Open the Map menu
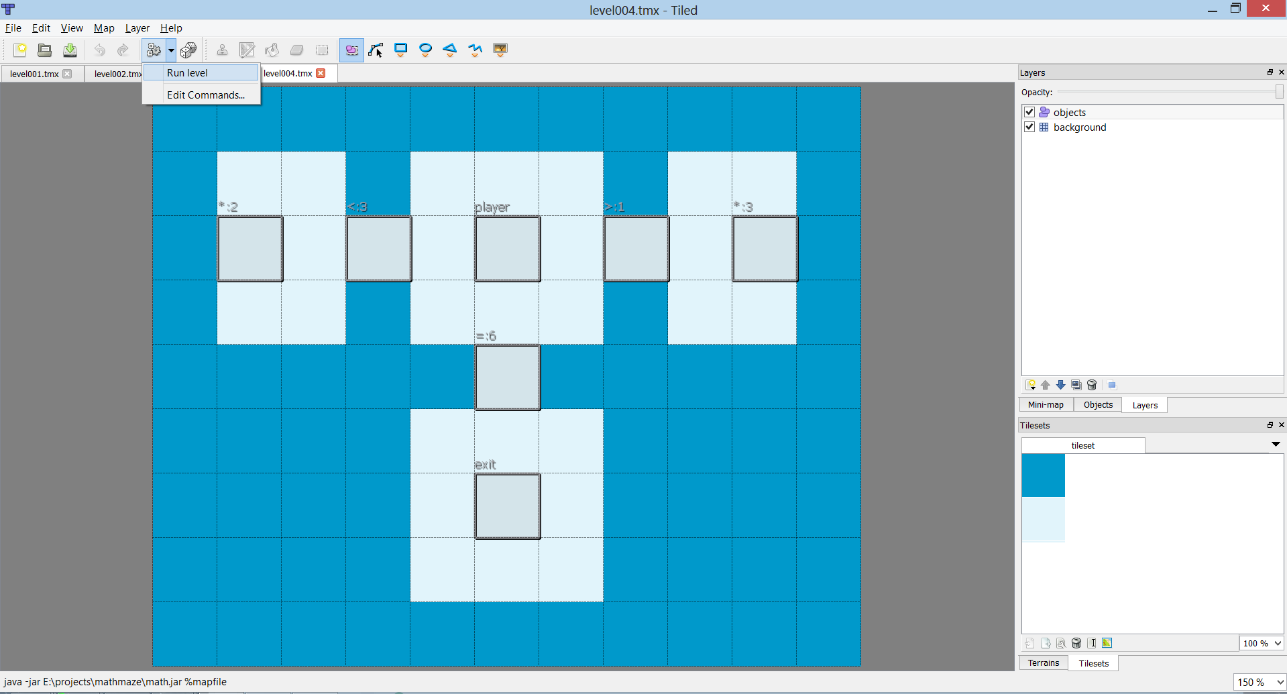 point(104,28)
